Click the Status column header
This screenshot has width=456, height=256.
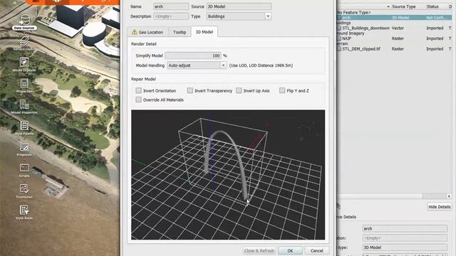coord(432,6)
